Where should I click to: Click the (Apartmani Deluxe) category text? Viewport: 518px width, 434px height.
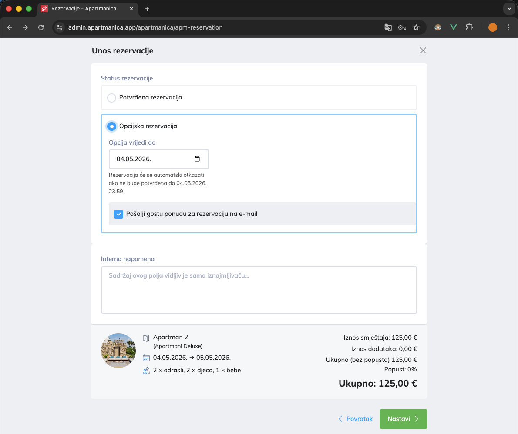point(178,346)
